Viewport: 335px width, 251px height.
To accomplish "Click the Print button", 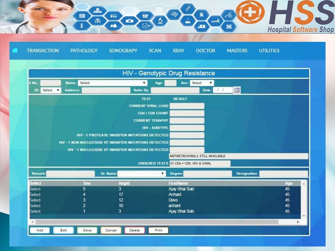I will tap(159, 230).
